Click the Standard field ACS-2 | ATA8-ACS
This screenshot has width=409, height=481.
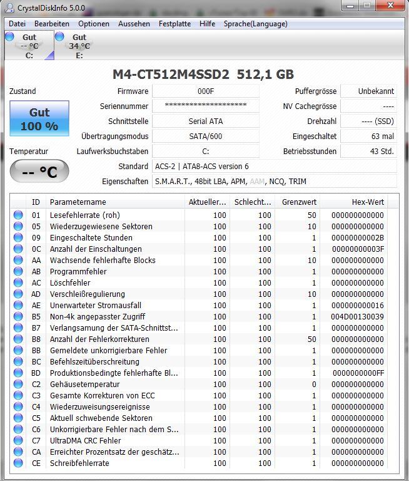tap(275, 166)
